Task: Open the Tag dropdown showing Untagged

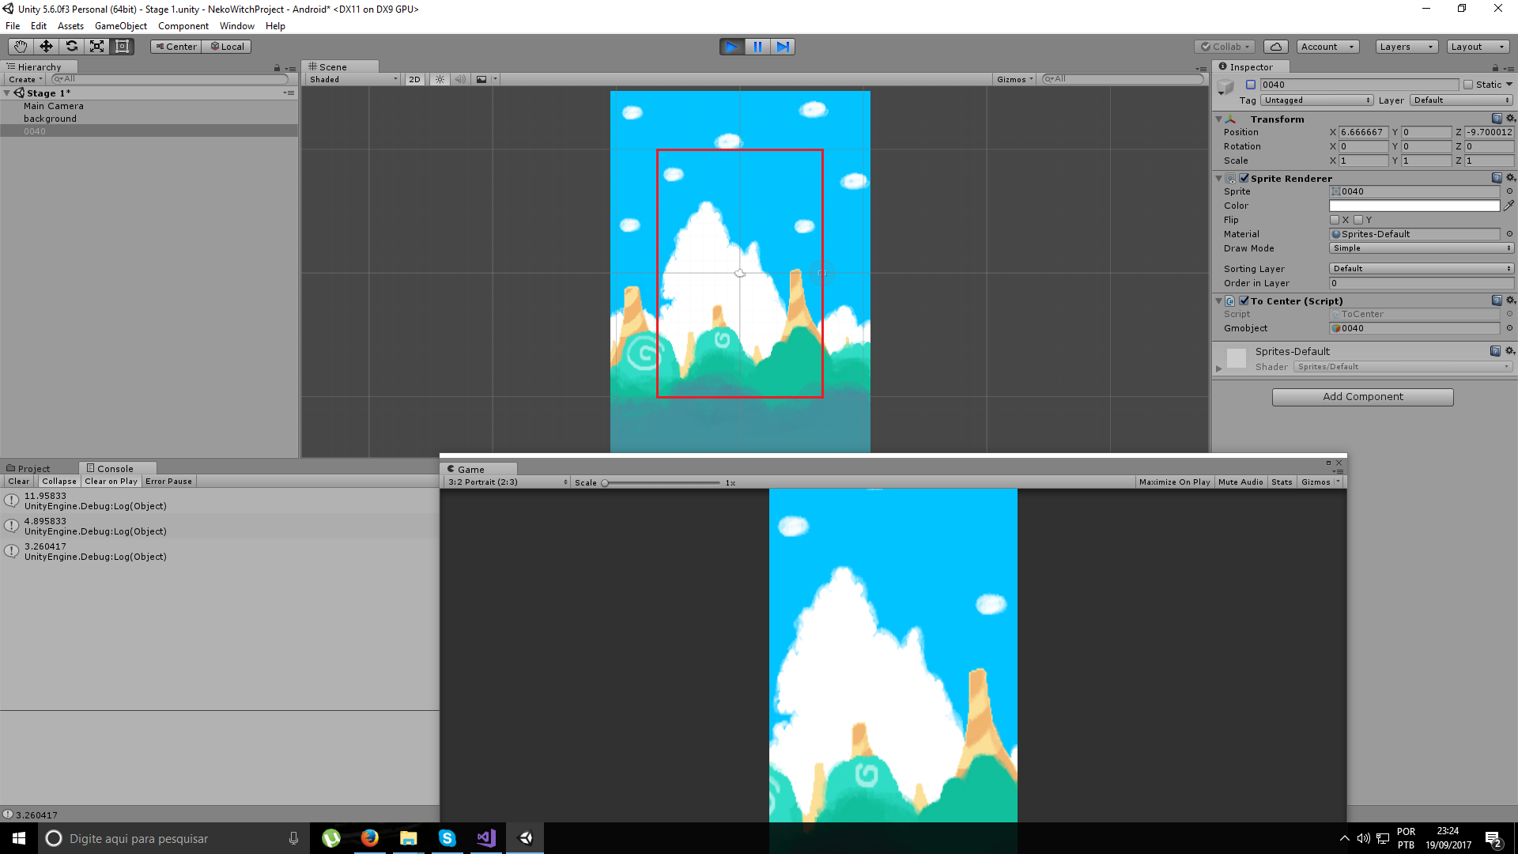Action: click(1316, 100)
